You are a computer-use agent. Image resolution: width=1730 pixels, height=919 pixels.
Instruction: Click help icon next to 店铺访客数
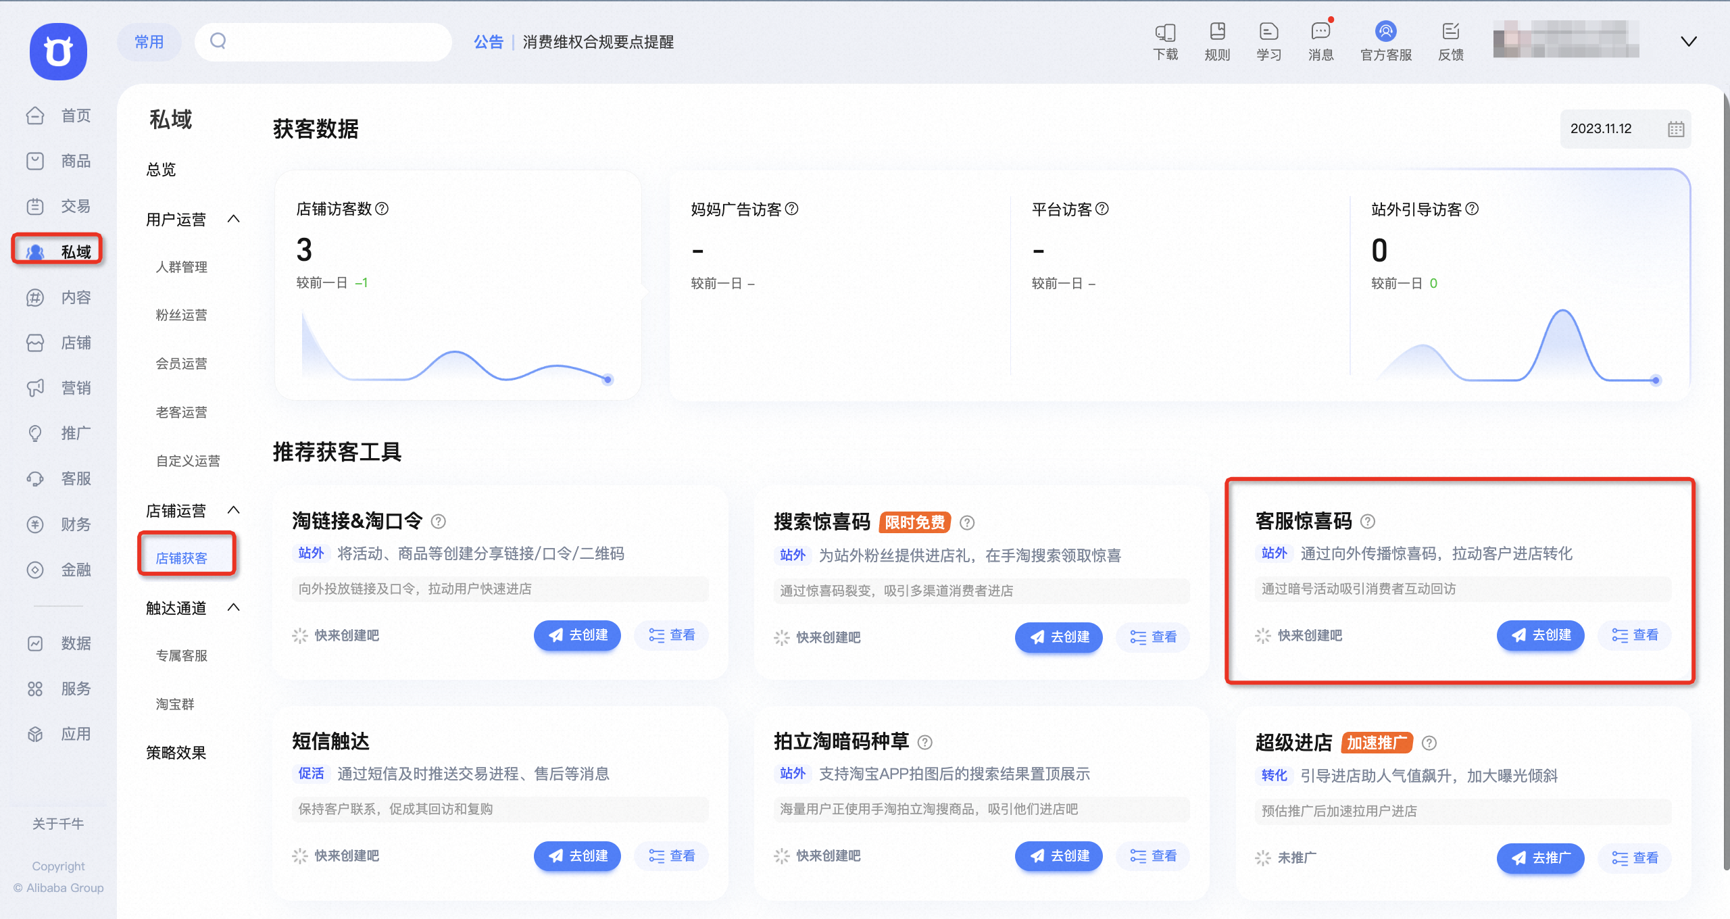tap(382, 209)
